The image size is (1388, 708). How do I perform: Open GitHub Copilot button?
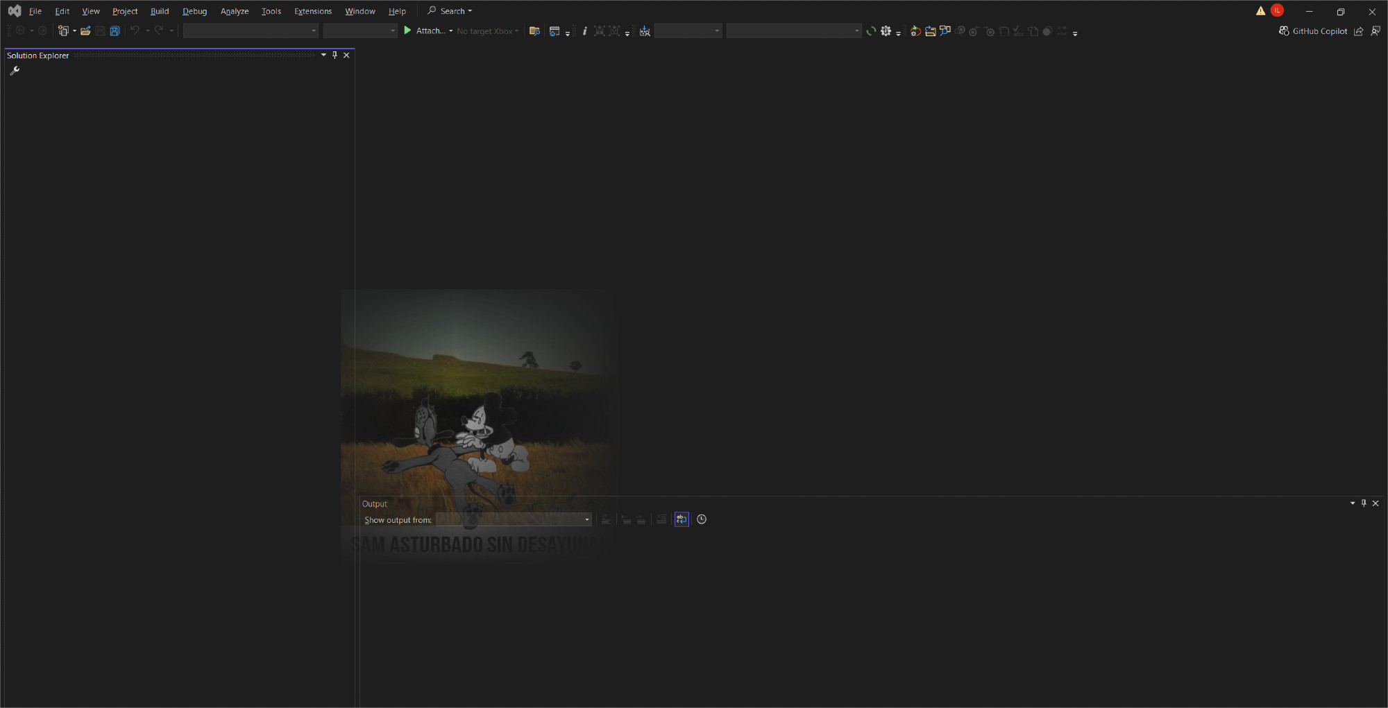[x=1313, y=31]
